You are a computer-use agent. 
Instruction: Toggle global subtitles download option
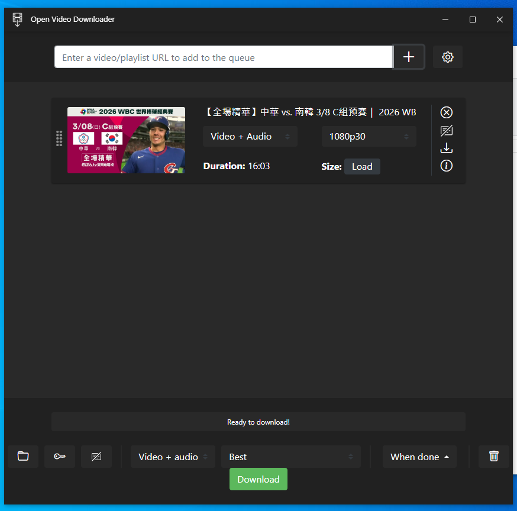pyautogui.click(x=96, y=456)
